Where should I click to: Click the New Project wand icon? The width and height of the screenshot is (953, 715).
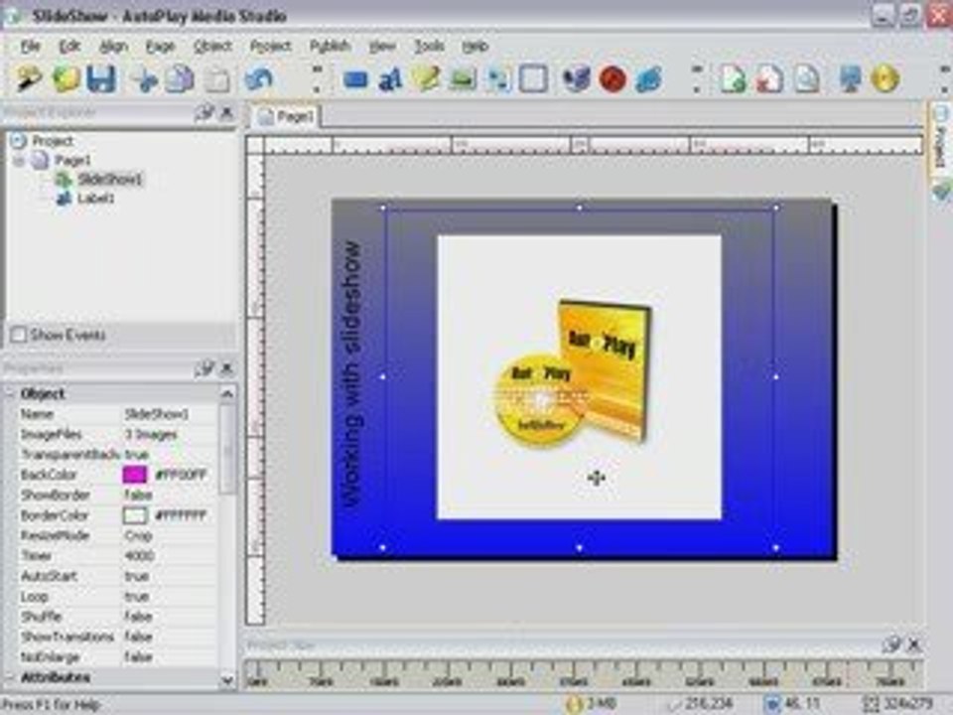[x=28, y=79]
